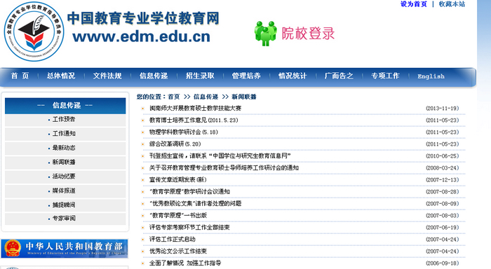Open the 总体情况 navigation item
The width and height of the screenshot is (491, 269).
point(61,76)
